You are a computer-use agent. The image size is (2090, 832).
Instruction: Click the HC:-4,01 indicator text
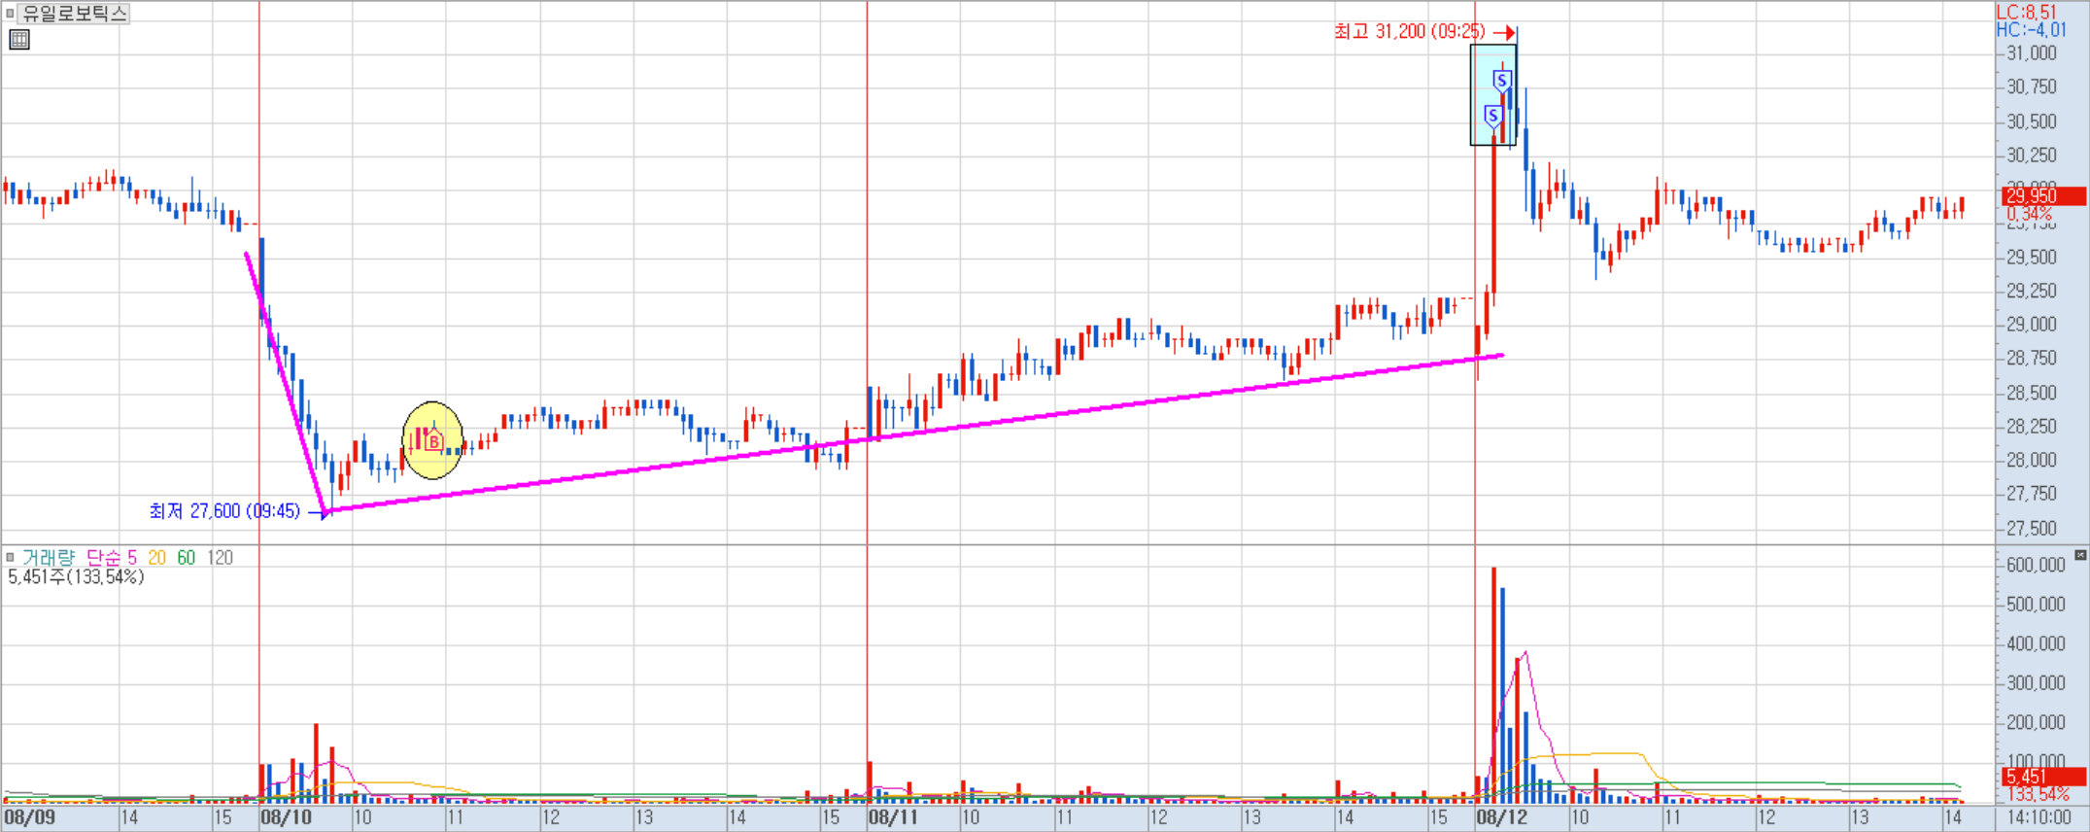tap(2032, 30)
